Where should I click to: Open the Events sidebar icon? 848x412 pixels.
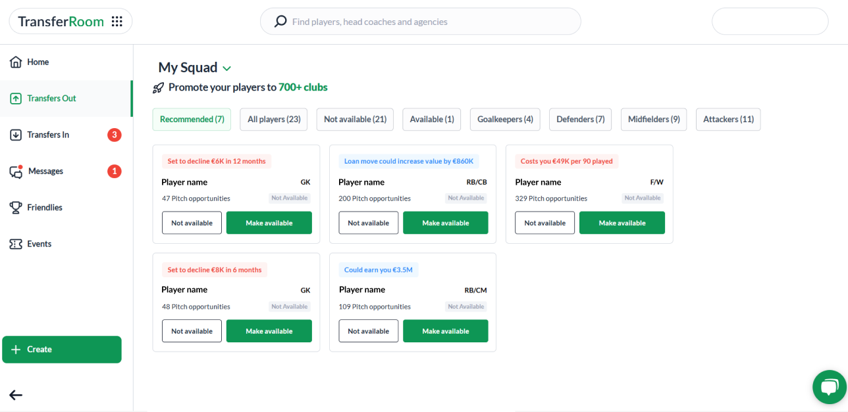pyautogui.click(x=15, y=244)
